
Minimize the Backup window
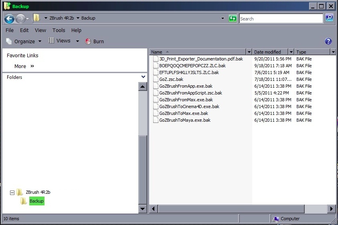[313, 6]
